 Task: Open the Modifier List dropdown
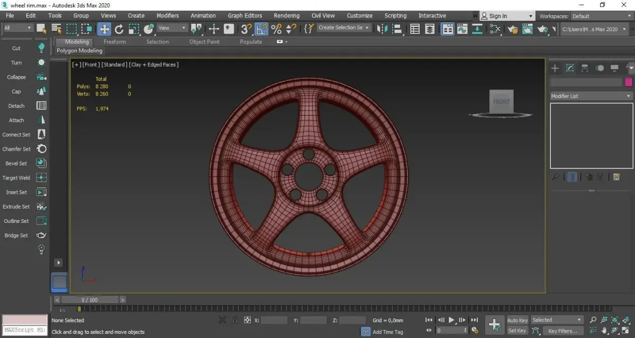[591, 96]
